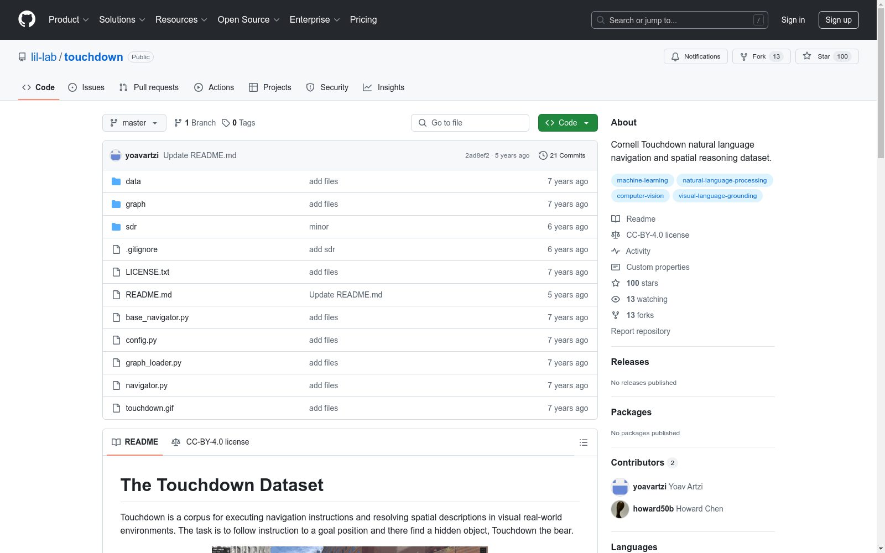Click yoavartzi contributor avatar
Image resolution: width=885 pixels, height=553 pixels.
[x=620, y=487]
